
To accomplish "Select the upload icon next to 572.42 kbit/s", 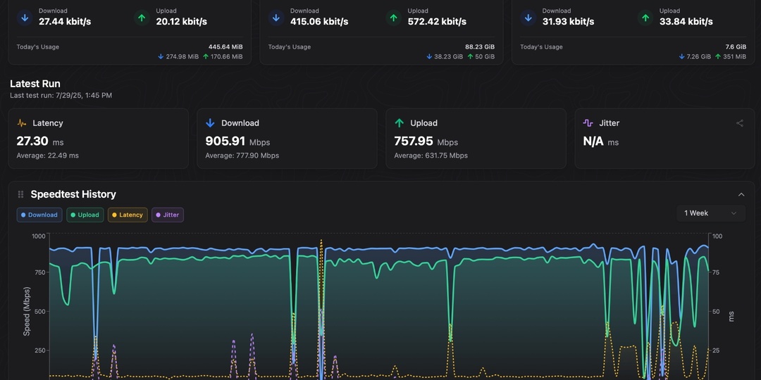I will click(394, 18).
